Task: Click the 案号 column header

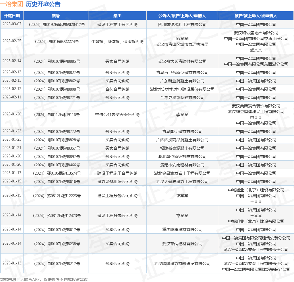Action: tap(56, 16)
